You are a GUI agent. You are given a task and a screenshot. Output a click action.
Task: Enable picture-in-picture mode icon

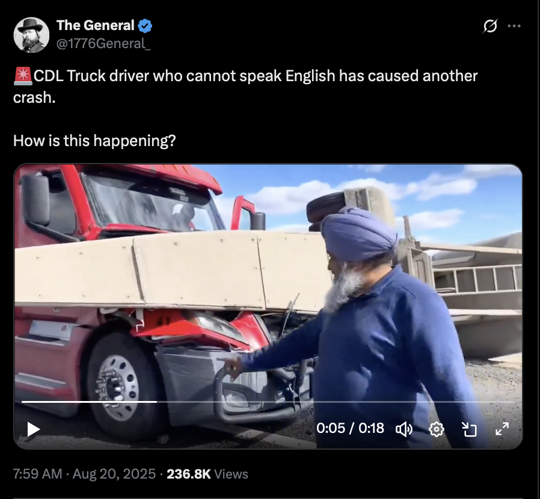pyautogui.click(x=469, y=429)
